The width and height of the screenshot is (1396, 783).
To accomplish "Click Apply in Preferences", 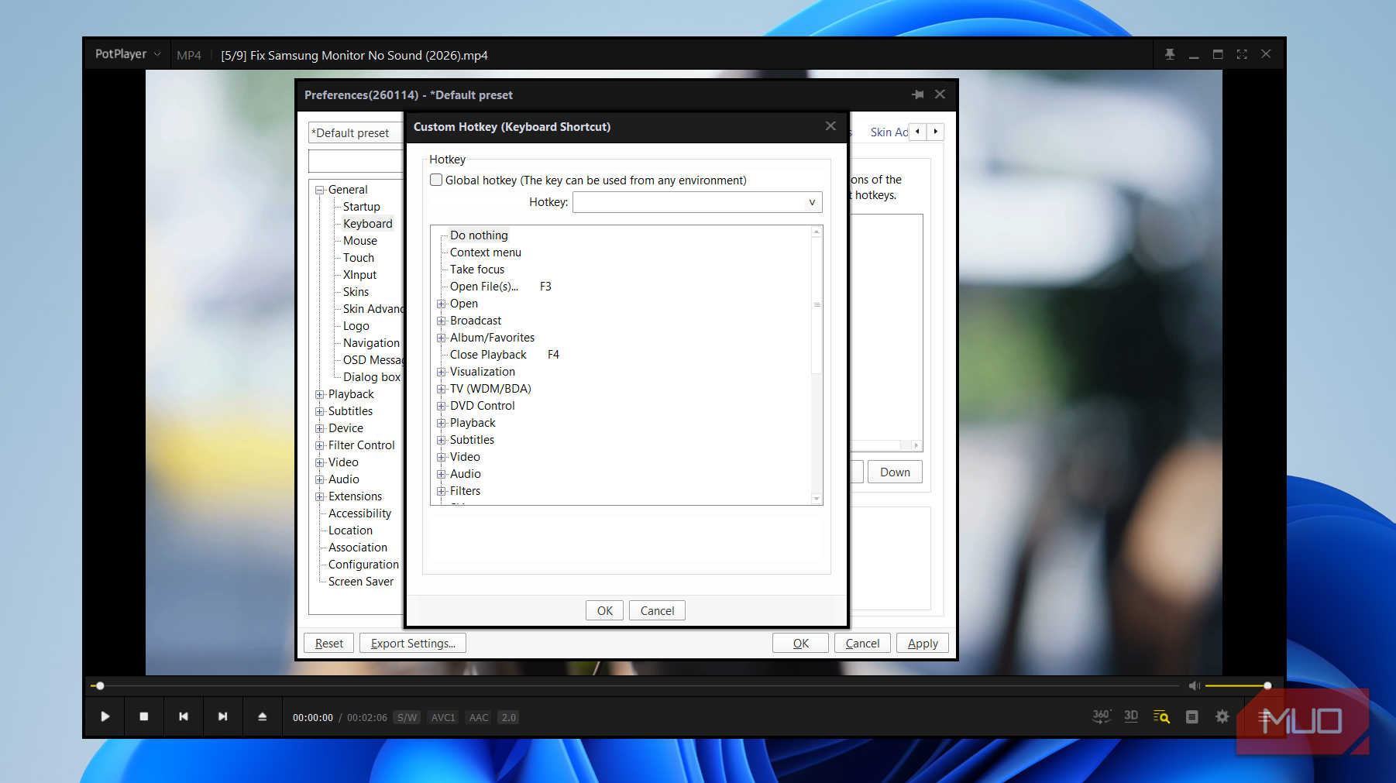I will [x=923, y=643].
